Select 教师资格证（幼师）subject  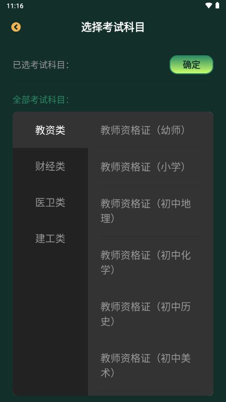tap(151, 130)
